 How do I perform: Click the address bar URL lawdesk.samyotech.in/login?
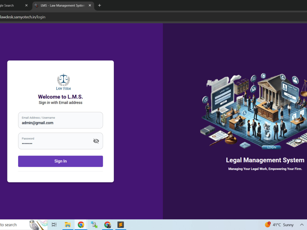[23, 17]
